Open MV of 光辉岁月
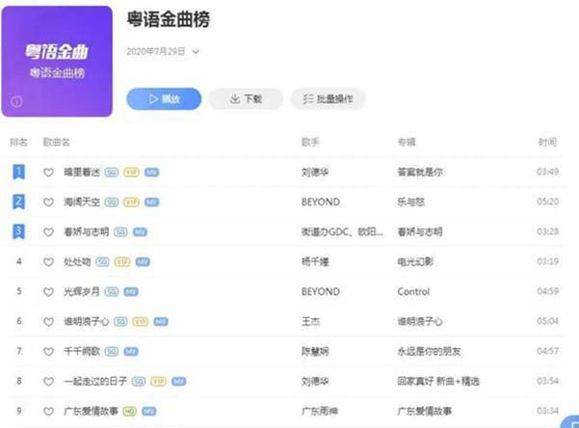Viewport: 579px width, 428px height. pos(131,292)
